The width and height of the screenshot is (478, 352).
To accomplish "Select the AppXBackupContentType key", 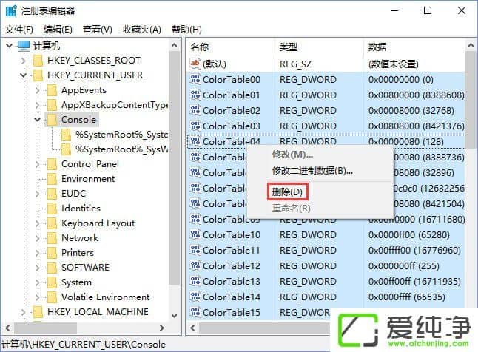I will pos(115,105).
